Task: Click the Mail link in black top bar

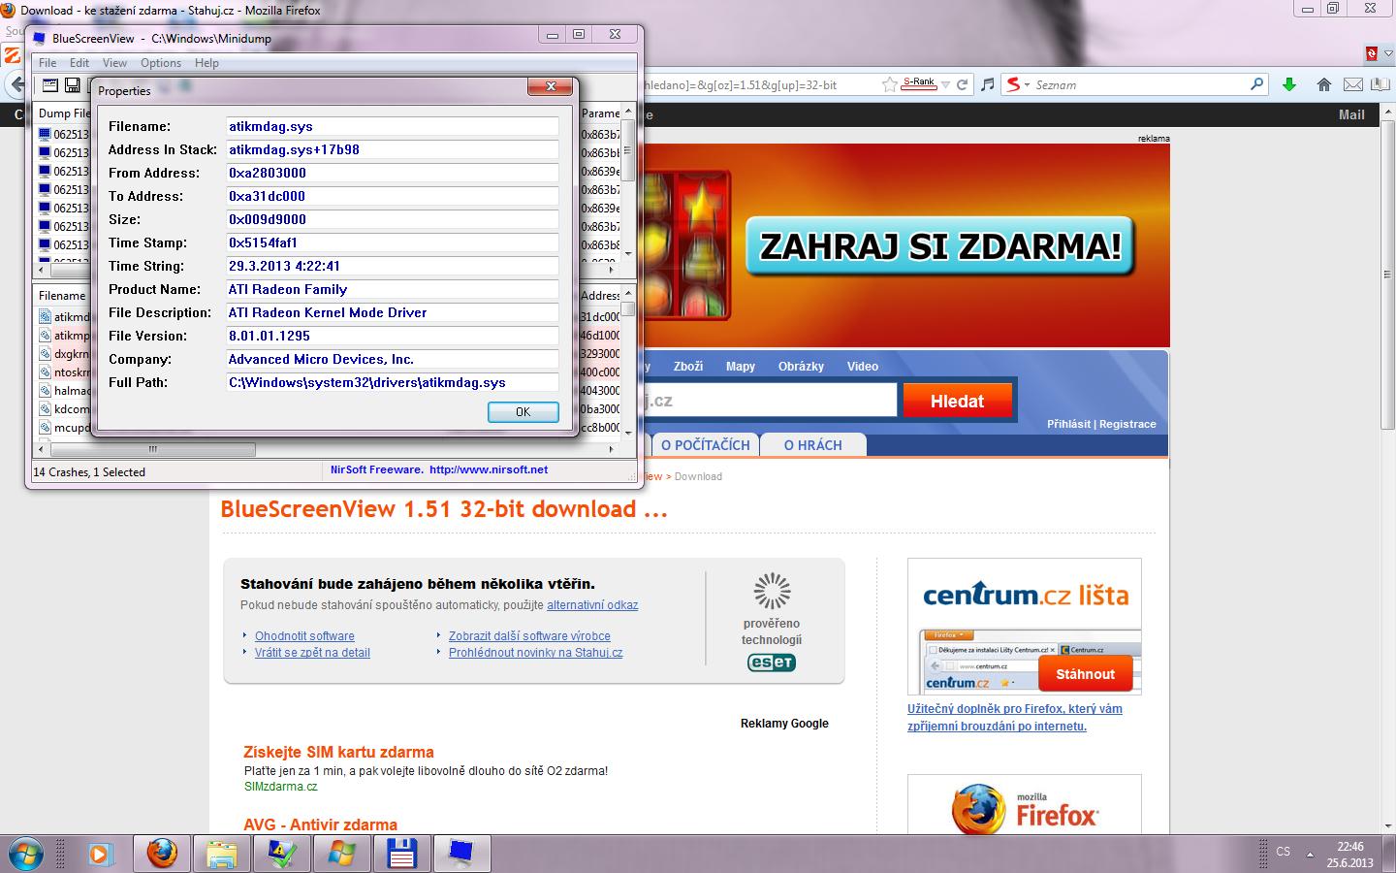Action: (1351, 114)
